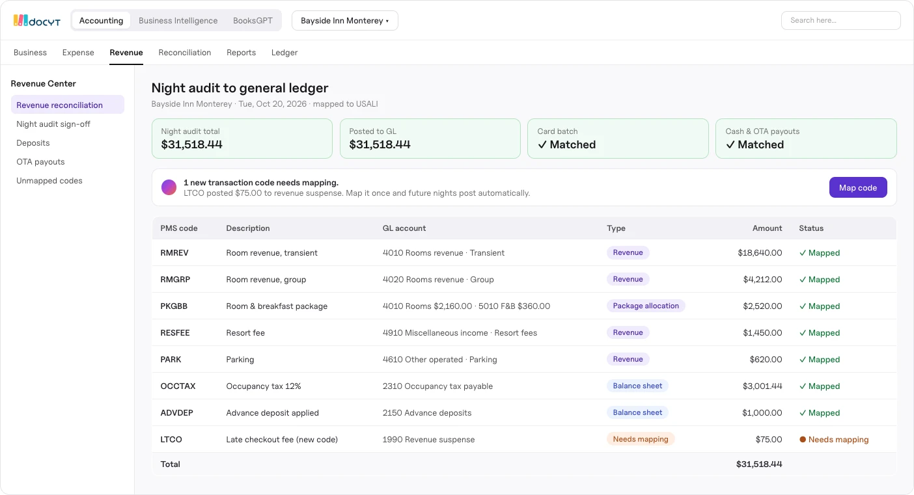Click the Map code button

pyautogui.click(x=858, y=187)
